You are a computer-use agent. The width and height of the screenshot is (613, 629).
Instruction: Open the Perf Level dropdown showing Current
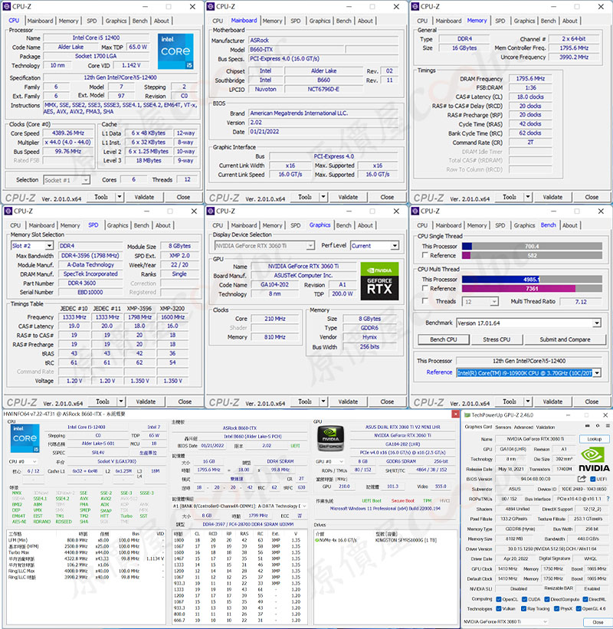click(x=375, y=245)
